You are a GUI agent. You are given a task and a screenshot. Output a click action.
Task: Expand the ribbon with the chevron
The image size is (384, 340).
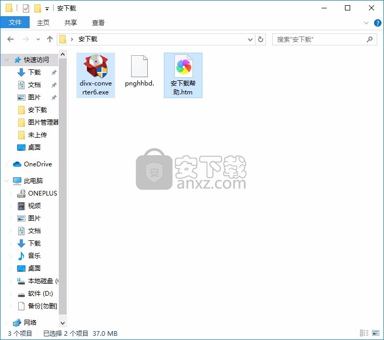[366, 23]
